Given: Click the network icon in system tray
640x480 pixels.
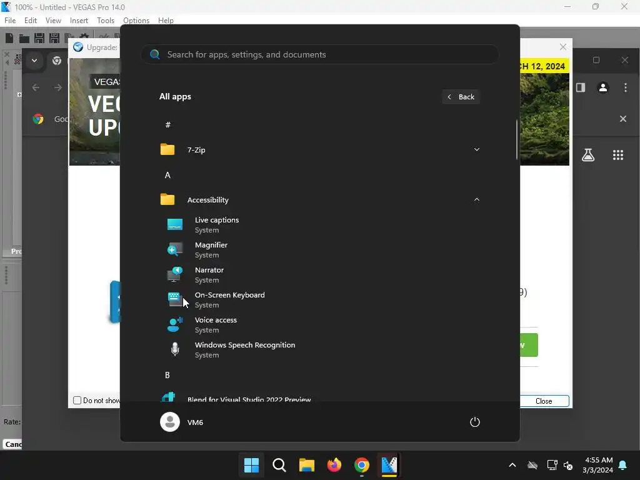Looking at the screenshot, I should [x=552, y=465].
